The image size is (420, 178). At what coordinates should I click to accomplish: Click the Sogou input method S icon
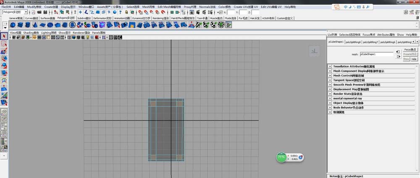pos(337,7)
